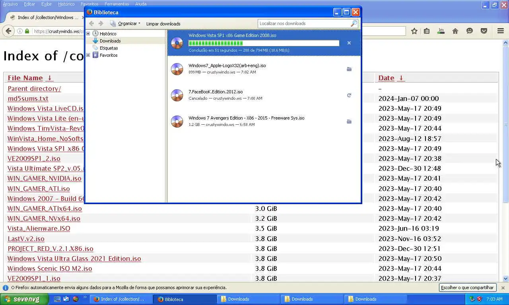Open containing folder for Windows7_Apple-LogoX32 download
The height and width of the screenshot is (305, 509).
point(349,69)
